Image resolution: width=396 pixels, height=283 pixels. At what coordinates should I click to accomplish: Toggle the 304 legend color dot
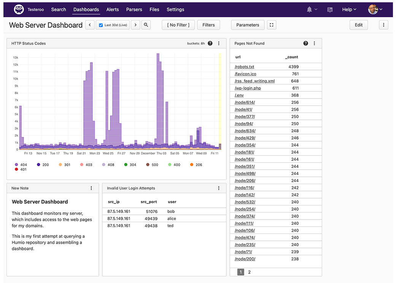coord(126,165)
